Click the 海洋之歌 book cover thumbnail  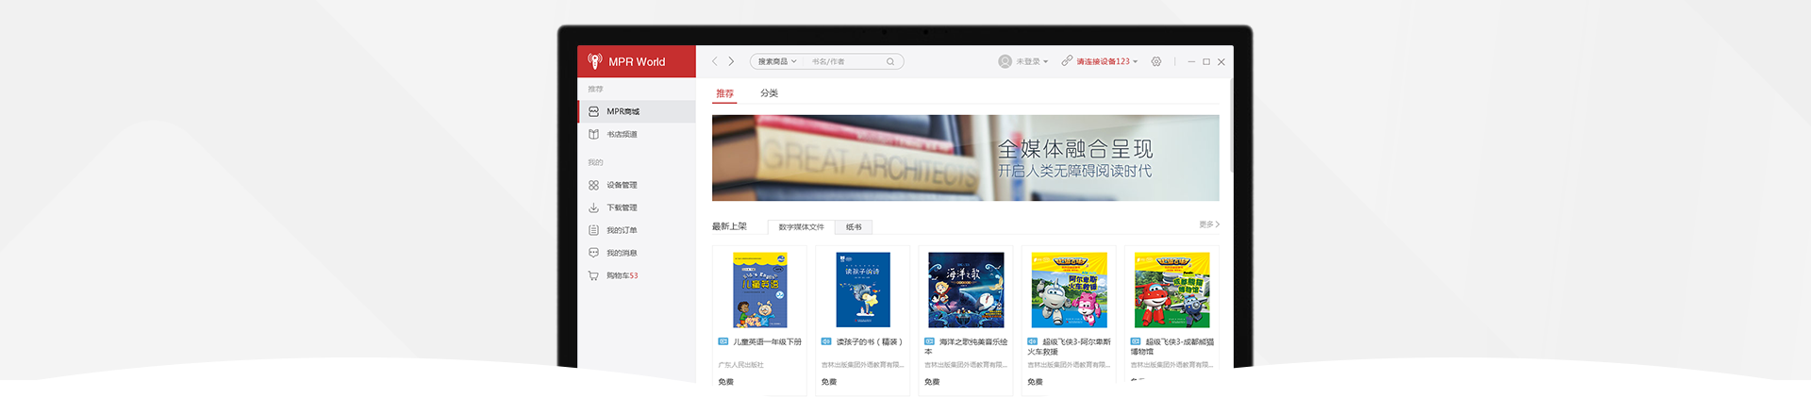(x=966, y=290)
